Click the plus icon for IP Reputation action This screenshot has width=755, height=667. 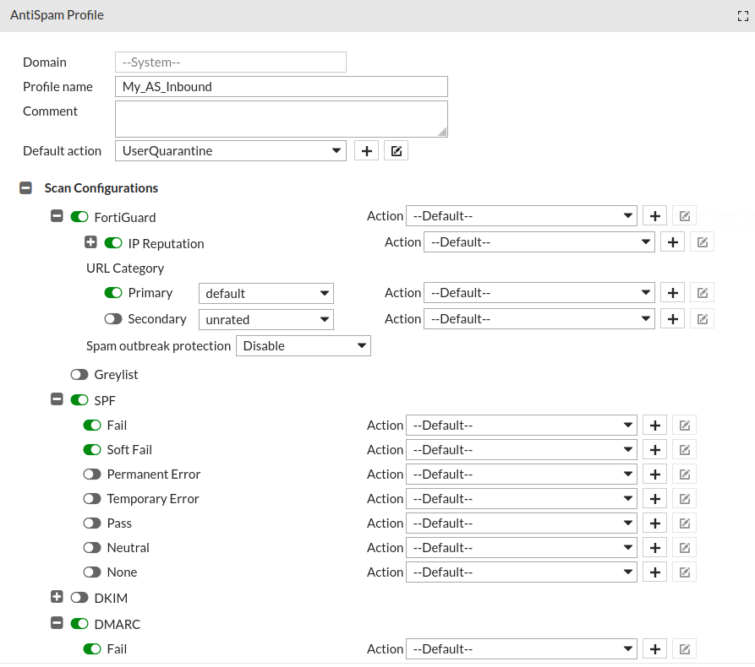[x=672, y=242]
